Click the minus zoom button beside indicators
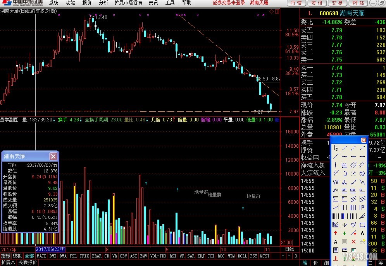 [x=289, y=256]
